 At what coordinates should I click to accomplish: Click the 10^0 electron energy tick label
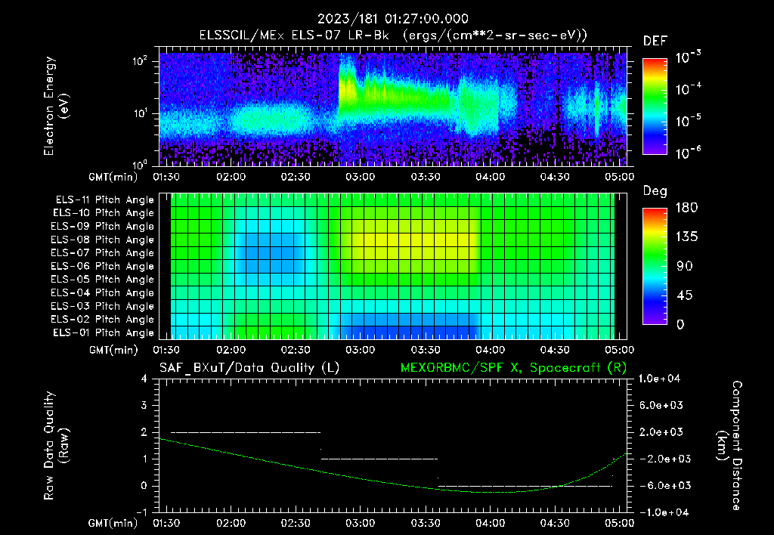coord(140,164)
